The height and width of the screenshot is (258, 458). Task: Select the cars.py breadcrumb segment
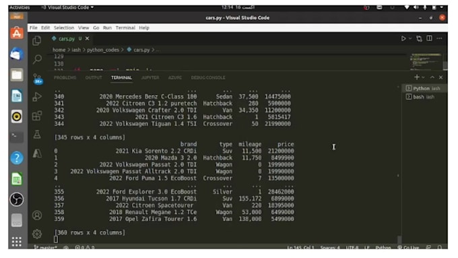point(139,50)
